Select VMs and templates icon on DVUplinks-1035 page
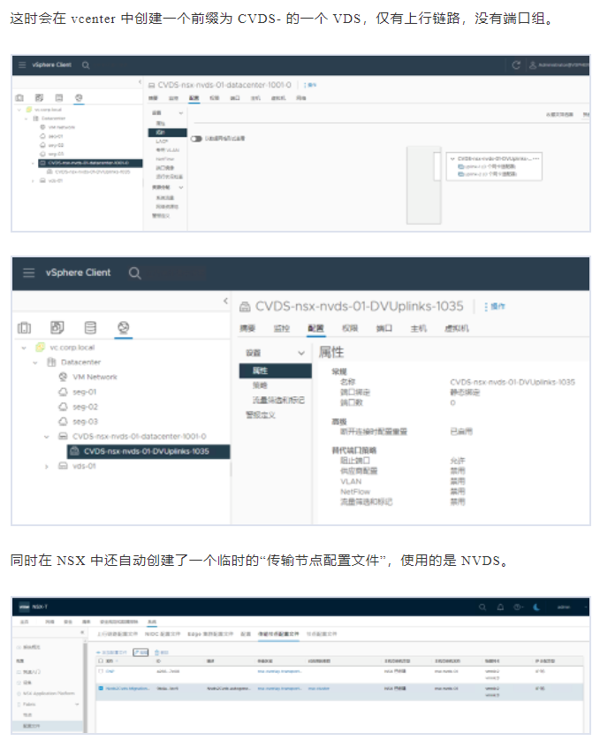This screenshot has width=600, height=741. (x=57, y=327)
